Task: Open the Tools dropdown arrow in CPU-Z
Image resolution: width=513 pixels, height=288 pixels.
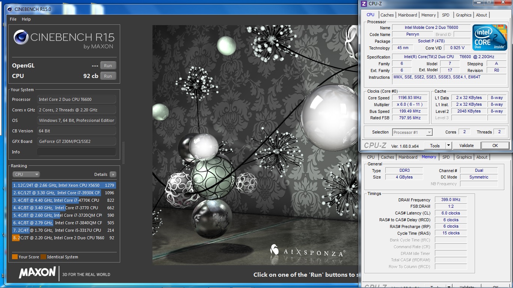Action: (x=448, y=145)
